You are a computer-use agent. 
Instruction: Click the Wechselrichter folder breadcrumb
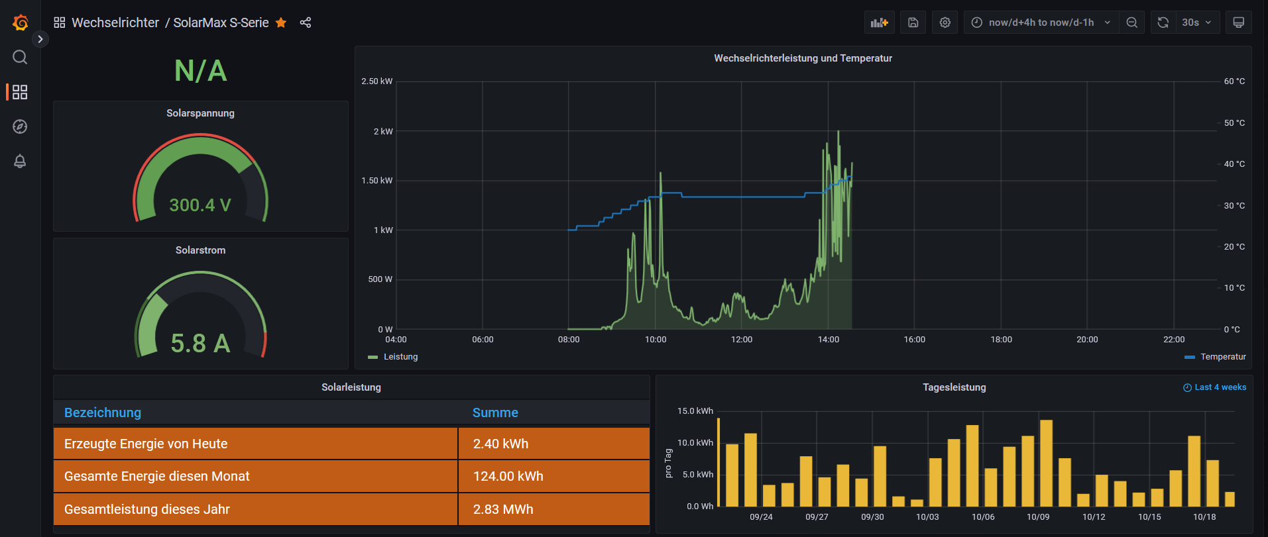pyautogui.click(x=115, y=23)
